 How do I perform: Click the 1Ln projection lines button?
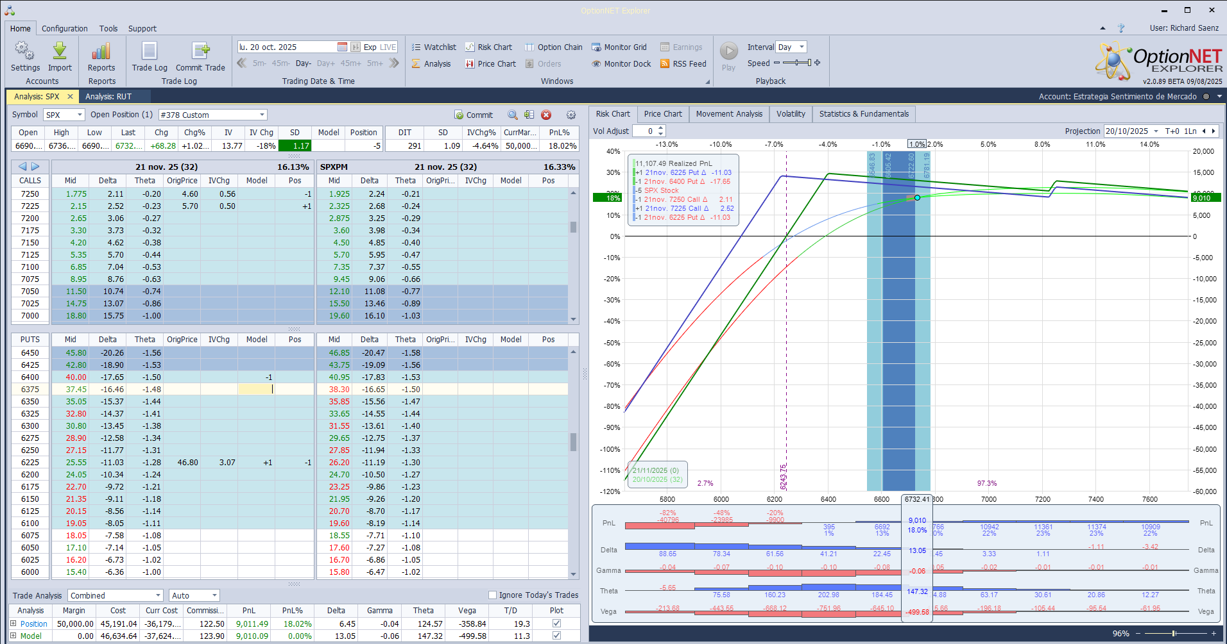pos(1190,131)
